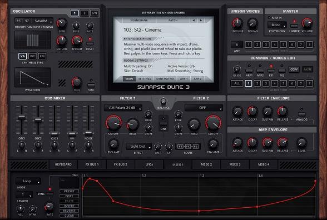327x220 pixels.
Task: Click the oscillator DETUNE knob
Action: pos(62,41)
